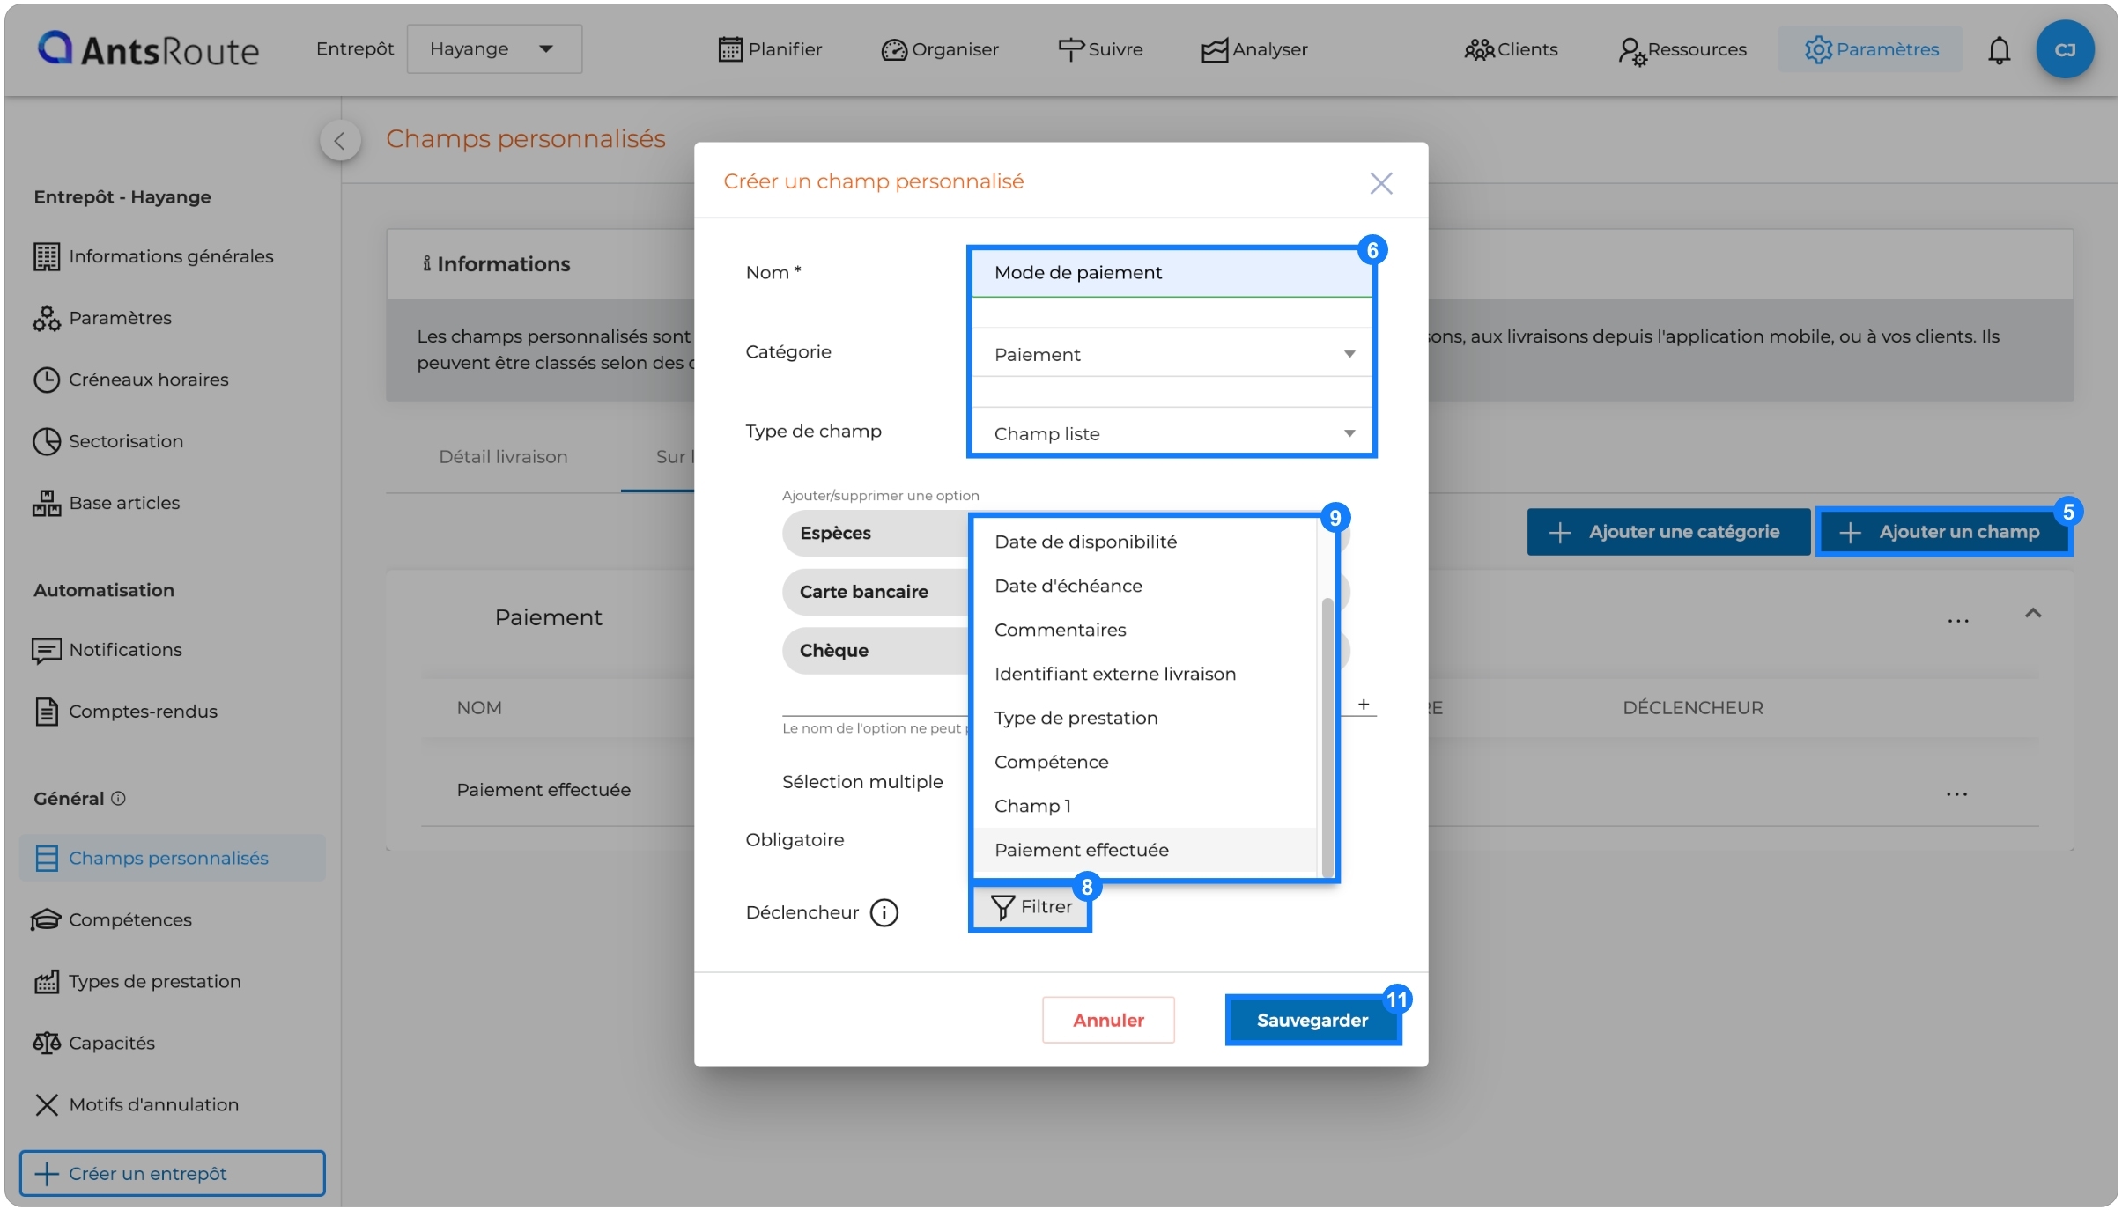Screen dimensions: 2122x1210
Task: Choose Compétence in the list
Action: point(1145,763)
